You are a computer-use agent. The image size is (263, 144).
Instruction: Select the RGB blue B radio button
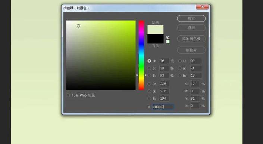[x=149, y=99]
